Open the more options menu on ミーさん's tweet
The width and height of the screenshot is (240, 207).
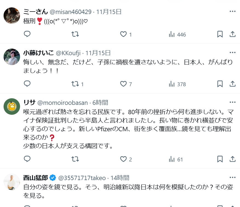pos(233,11)
